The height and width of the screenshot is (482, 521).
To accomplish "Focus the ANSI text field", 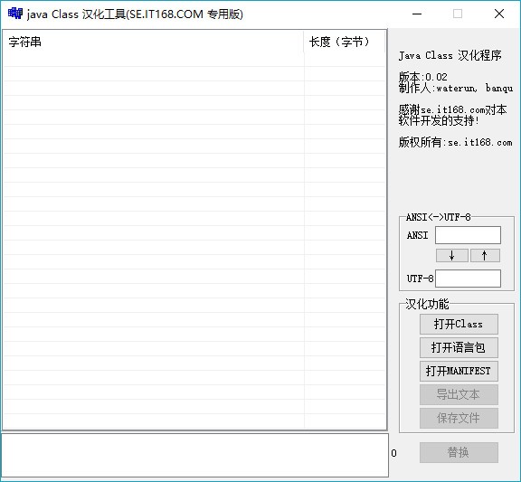I will 468,235.
